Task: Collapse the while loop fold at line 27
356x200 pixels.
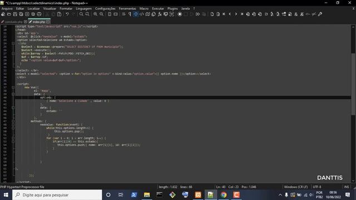Action: point(13,53)
